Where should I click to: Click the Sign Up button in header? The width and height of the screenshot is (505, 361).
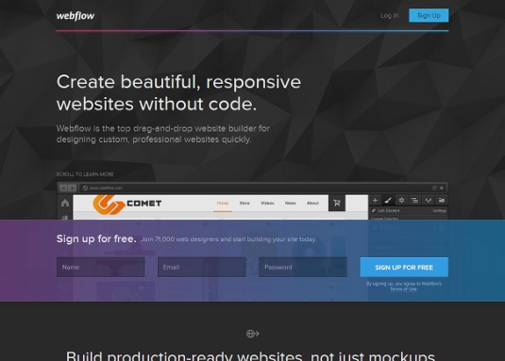(x=429, y=15)
